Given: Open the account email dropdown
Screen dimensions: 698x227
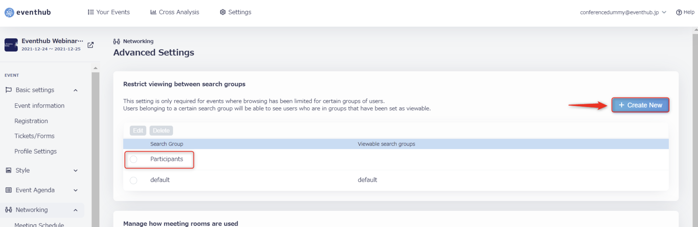Looking at the screenshot, I should point(623,12).
